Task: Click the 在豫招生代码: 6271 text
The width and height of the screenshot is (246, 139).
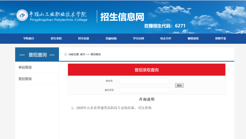Action: 165,26
